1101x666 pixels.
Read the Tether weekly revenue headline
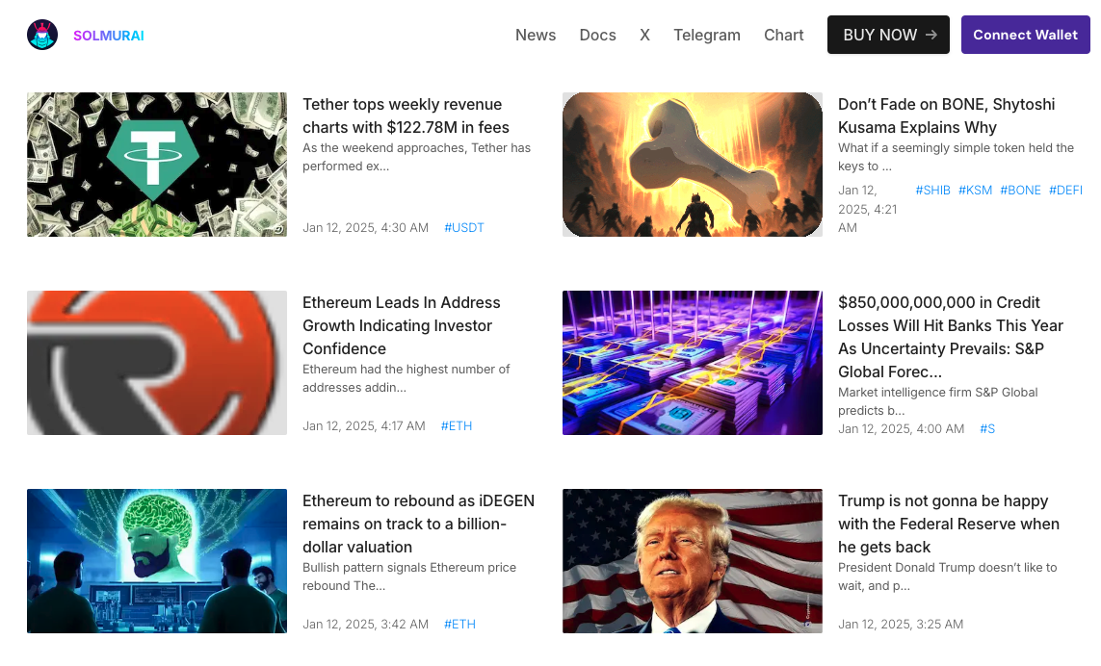406,115
